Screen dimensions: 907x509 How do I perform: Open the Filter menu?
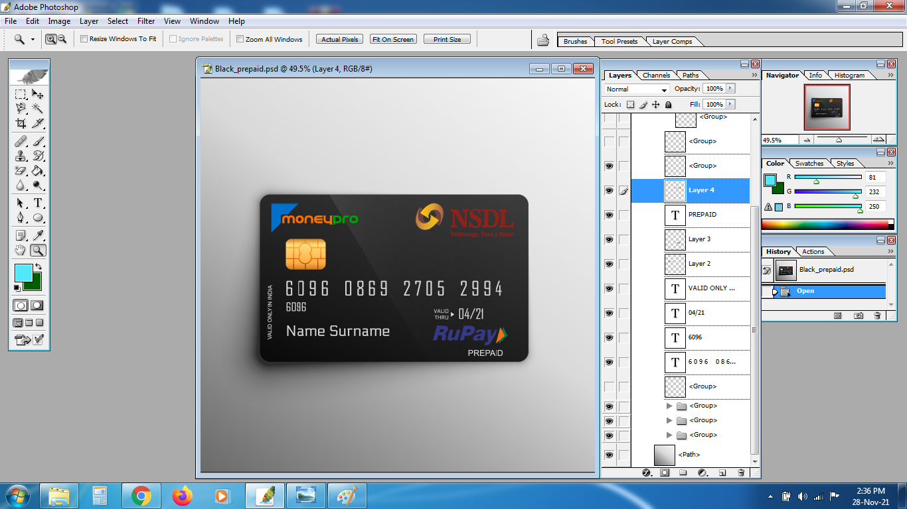click(x=146, y=21)
